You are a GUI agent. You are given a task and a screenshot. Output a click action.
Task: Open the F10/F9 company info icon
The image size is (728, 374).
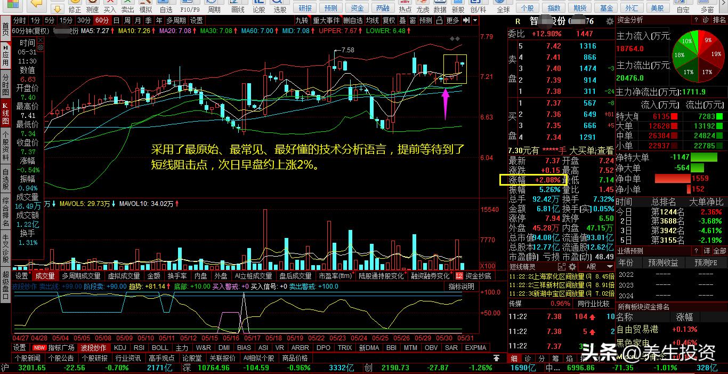190,6
